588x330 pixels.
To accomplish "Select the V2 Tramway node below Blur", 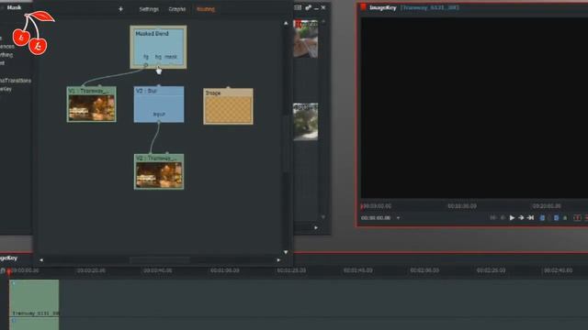I will tap(159, 171).
